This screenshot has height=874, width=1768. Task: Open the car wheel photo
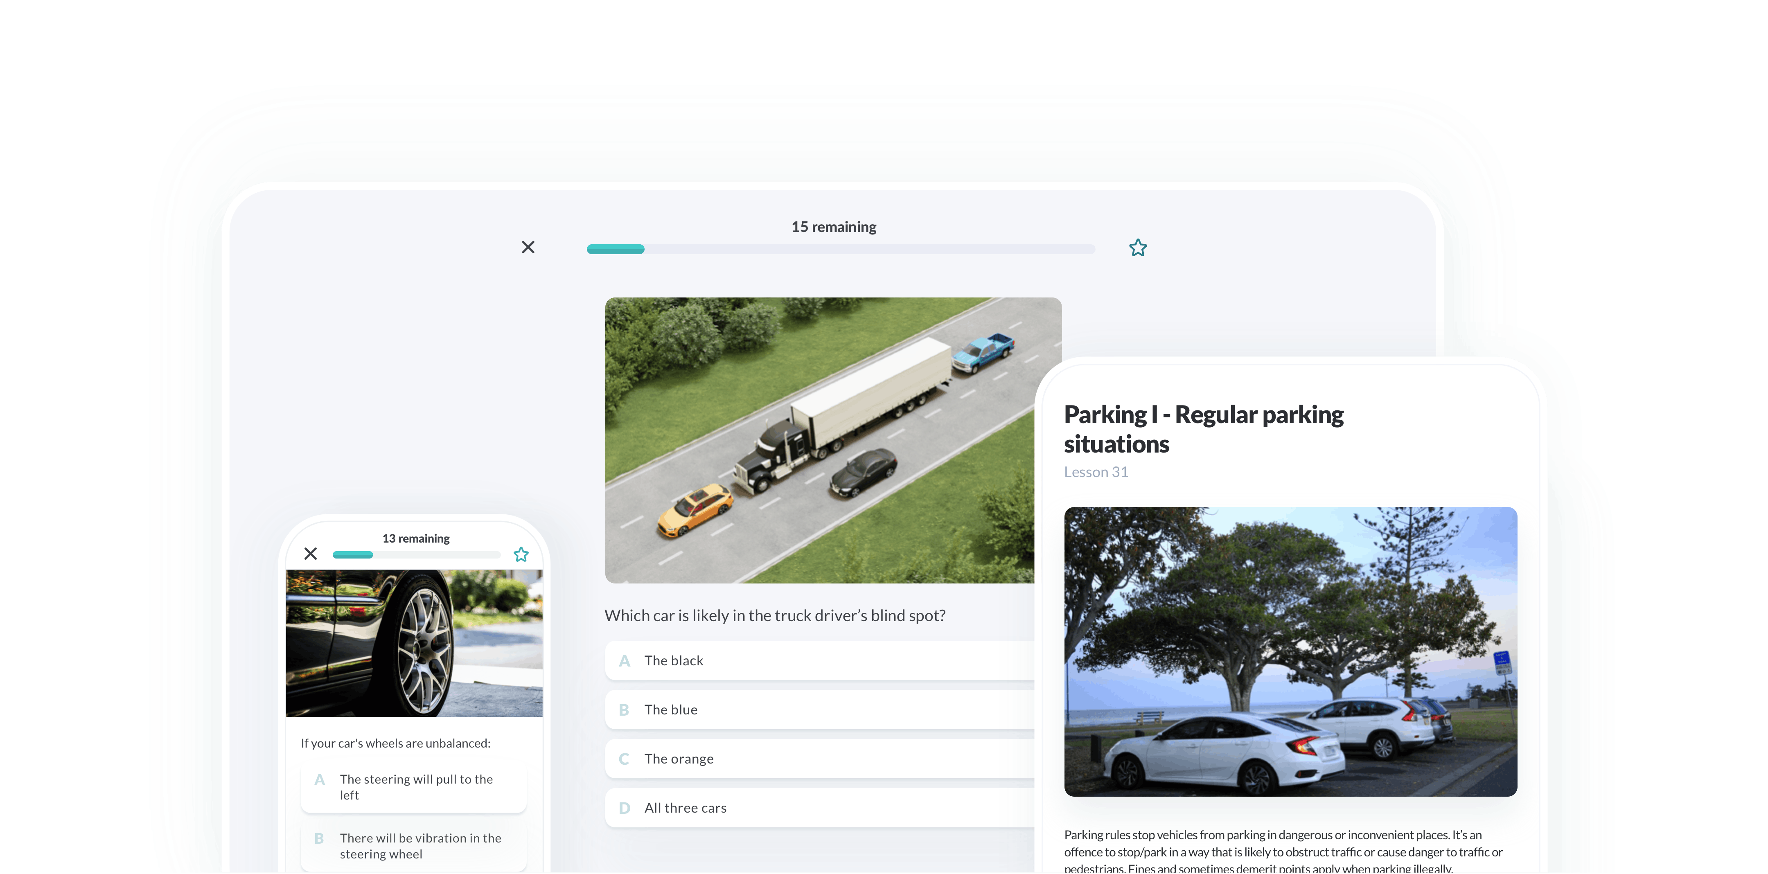point(414,643)
